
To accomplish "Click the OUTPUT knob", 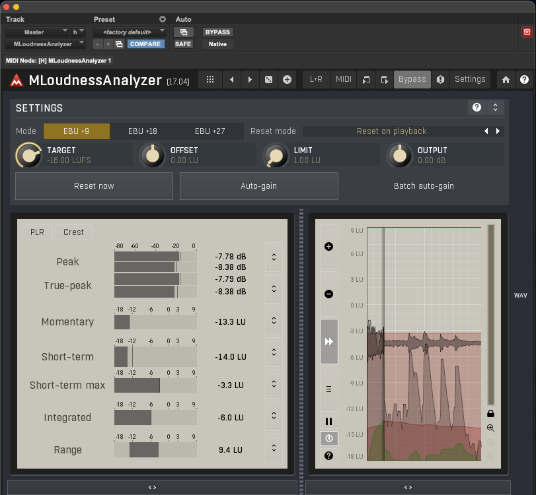I will click(x=399, y=155).
